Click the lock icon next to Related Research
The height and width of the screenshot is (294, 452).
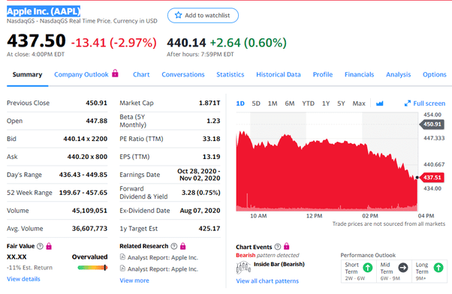pos(182,246)
